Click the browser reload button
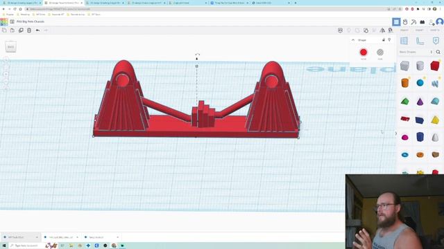The height and width of the screenshot is (249, 444). (x=15, y=9)
